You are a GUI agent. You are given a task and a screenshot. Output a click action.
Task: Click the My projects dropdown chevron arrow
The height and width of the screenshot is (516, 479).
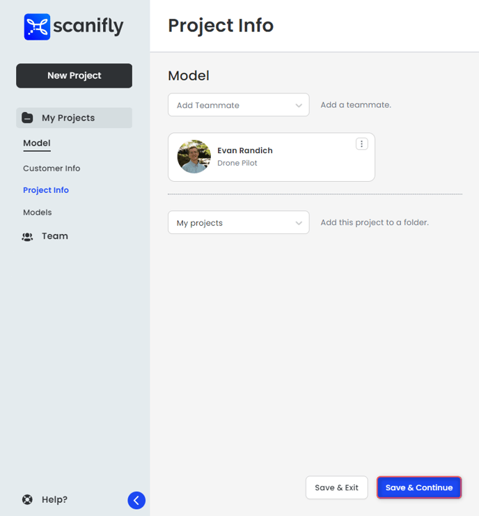(299, 223)
